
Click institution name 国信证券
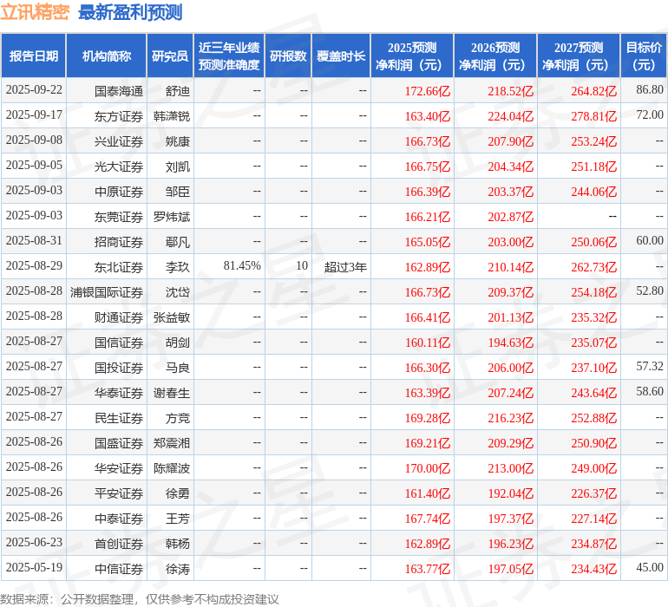pyautogui.click(x=119, y=343)
